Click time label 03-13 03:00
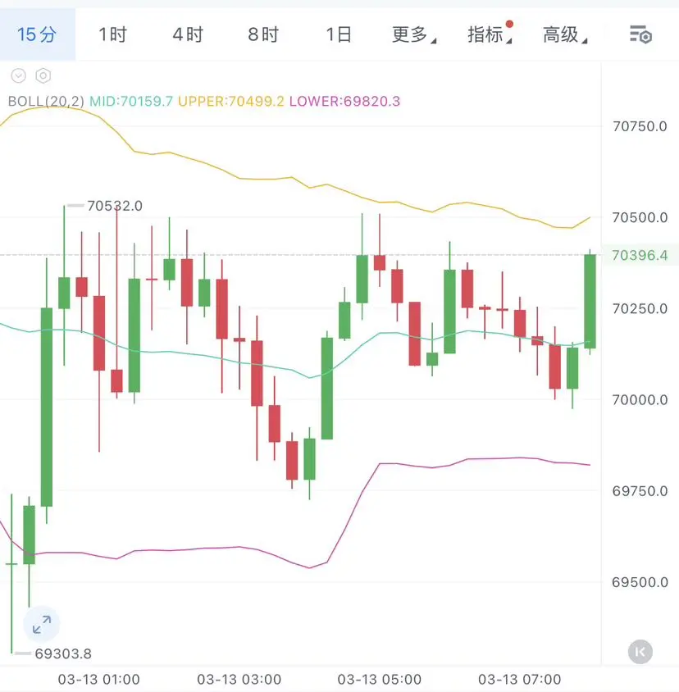 239,679
